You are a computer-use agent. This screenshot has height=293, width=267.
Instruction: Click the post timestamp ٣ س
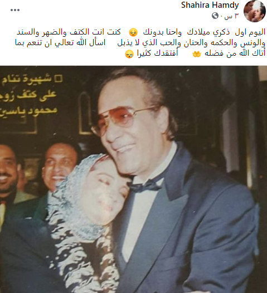tap(231, 16)
